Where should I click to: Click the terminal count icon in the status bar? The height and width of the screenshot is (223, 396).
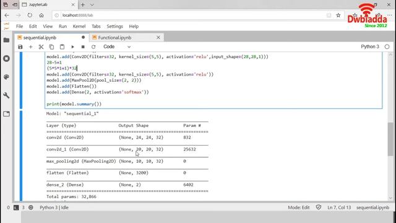(16, 208)
